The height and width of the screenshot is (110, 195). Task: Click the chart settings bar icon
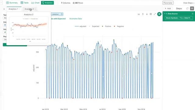click(x=139, y=14)
